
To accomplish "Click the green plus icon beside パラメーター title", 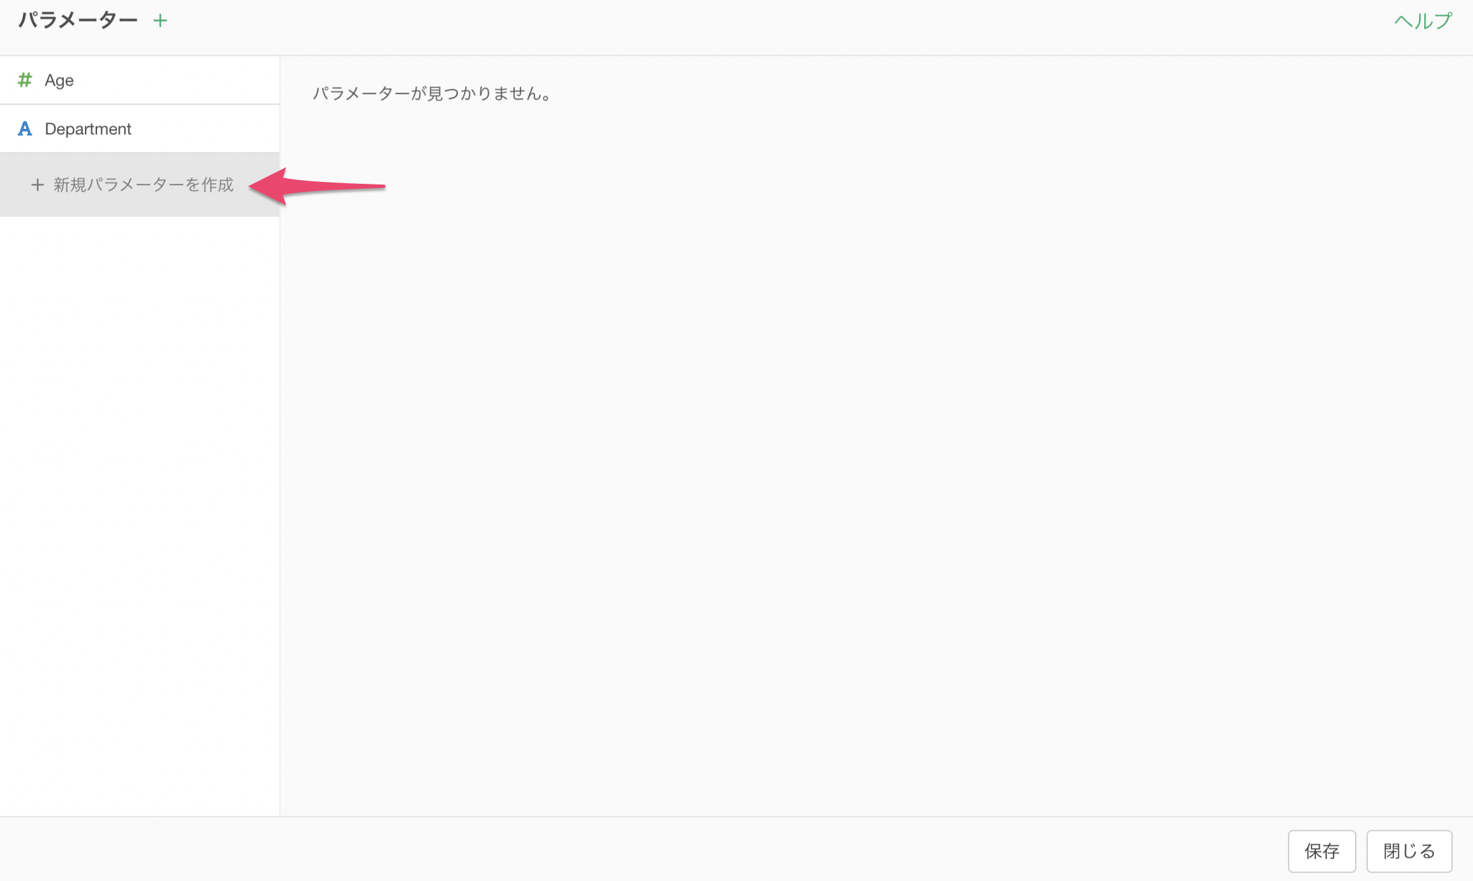I will pyautogui.click(x=160, y=21).
